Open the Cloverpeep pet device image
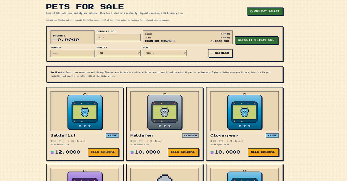 pos(245,111)
